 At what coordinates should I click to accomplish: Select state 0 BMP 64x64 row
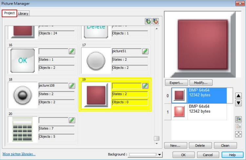(199, 96)
